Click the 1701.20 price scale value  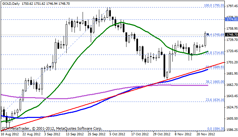[231, 63]
